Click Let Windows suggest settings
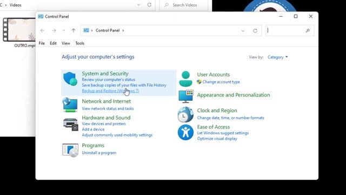346x195 pixels. tap(223, 133)
